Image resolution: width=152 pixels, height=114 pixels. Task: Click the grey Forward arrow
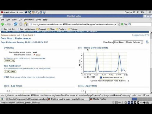[9, 24]
